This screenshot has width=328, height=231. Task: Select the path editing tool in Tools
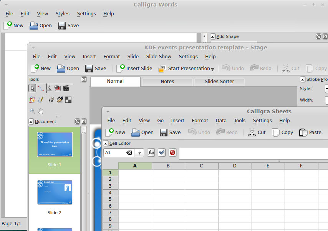click(41, 88)
